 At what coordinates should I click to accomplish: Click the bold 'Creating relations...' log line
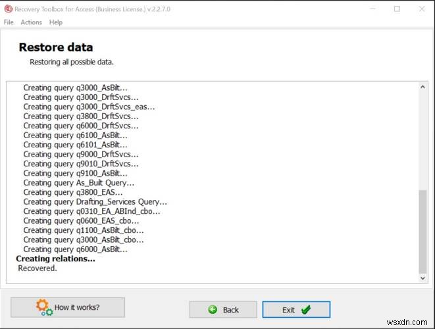click(x=55, y=259)
